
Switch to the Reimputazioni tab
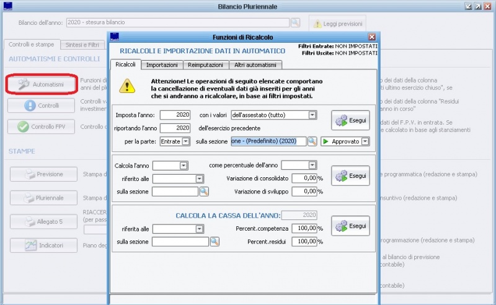click(205, 64)
